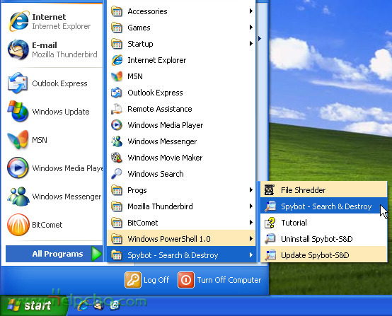Click the Tutorial help icon

270,223
